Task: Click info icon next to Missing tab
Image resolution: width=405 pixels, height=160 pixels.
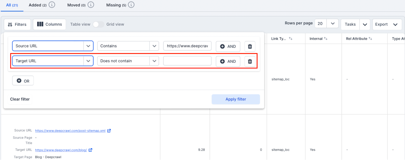Action: 131,5
